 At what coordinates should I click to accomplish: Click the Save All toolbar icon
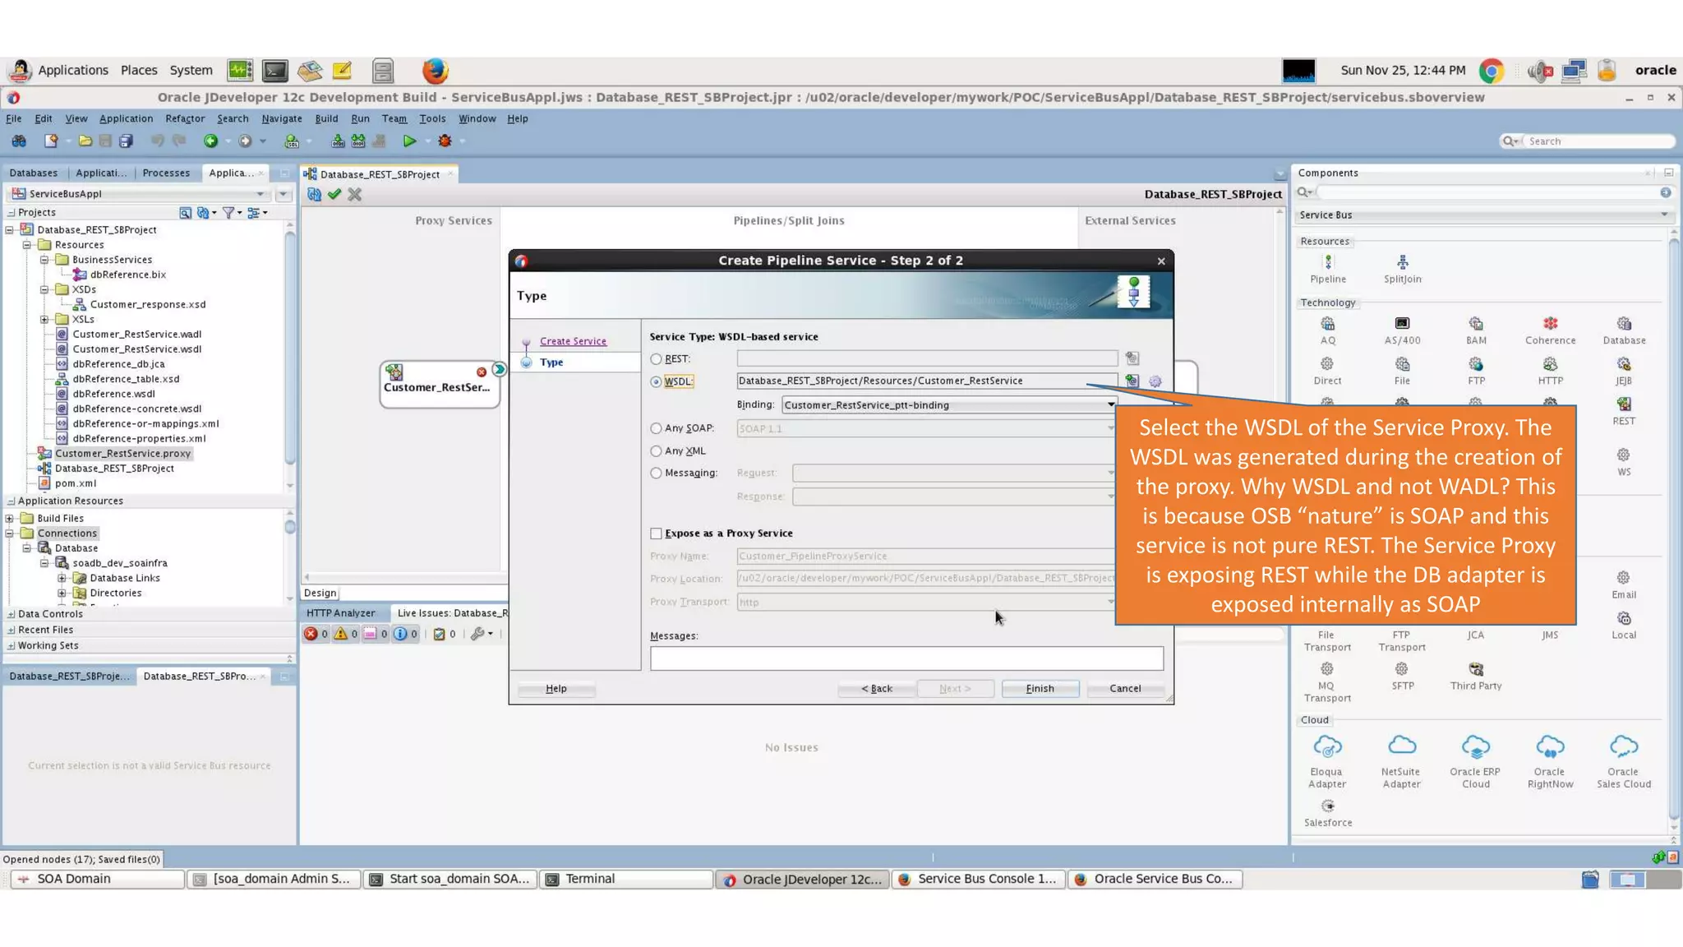click(126, 141)
